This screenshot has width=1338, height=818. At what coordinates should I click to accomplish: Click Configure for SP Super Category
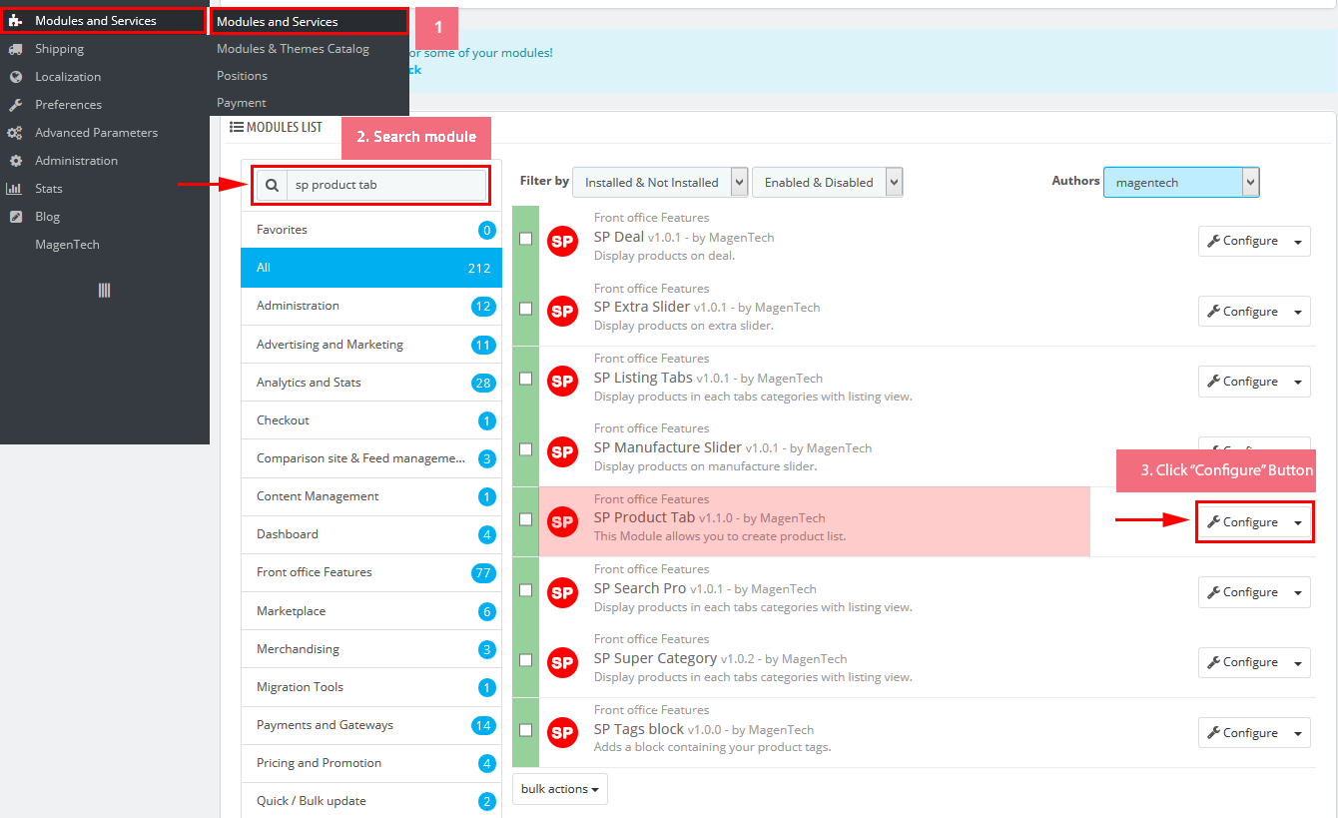tap(1243, 662)
